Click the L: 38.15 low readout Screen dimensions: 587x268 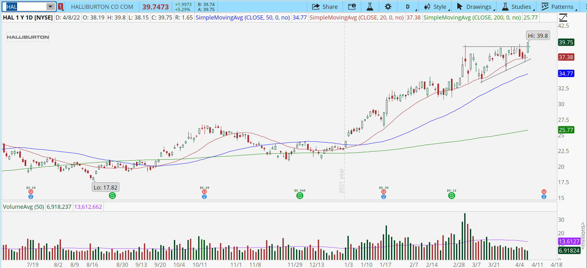(x=139, y=18)
